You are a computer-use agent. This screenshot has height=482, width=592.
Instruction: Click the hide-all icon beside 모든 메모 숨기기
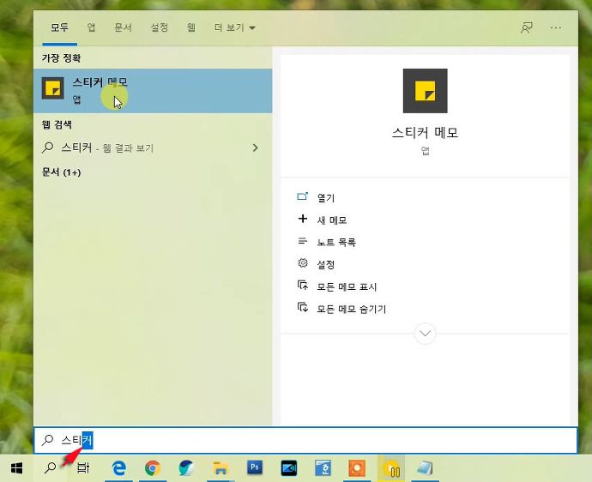tap(302, 307)
